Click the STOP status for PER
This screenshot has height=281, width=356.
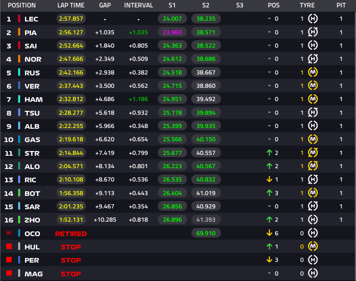71,260
